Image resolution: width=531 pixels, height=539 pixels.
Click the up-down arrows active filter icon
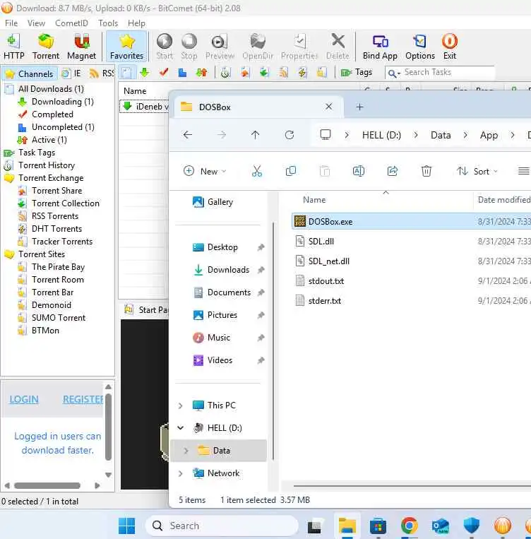tap(201, 73)
